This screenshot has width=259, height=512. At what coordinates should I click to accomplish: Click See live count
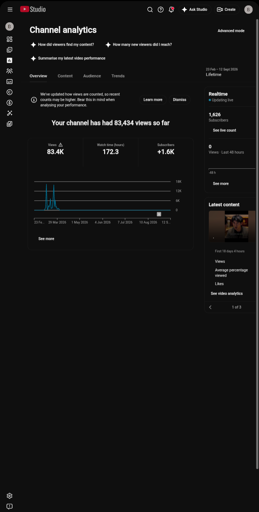click(x=224, y=130)
